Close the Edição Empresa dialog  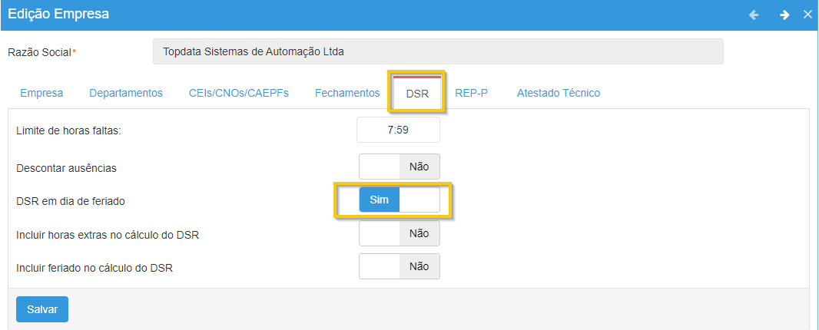(807, 15)
